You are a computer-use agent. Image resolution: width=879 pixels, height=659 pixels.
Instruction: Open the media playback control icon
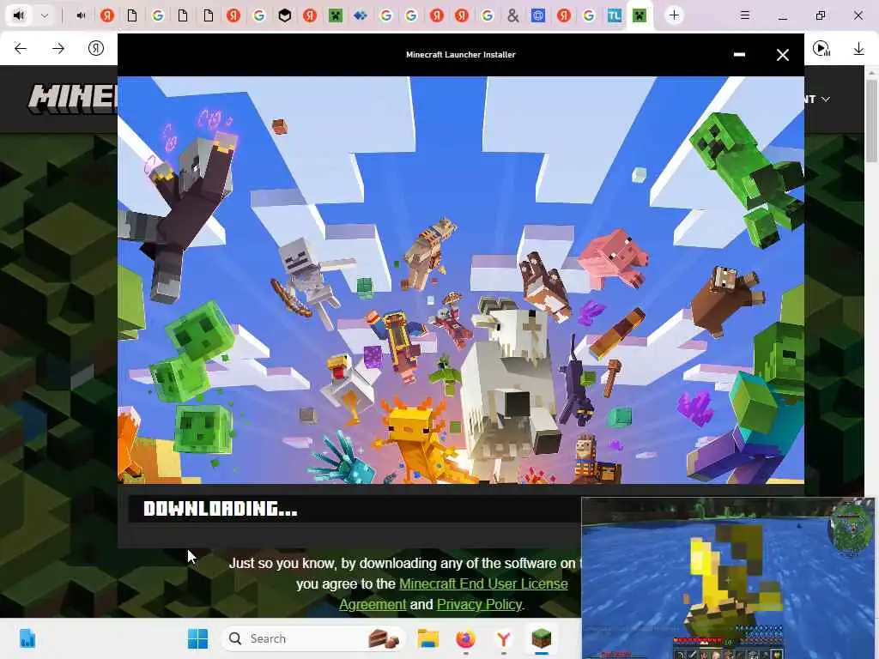821,49
